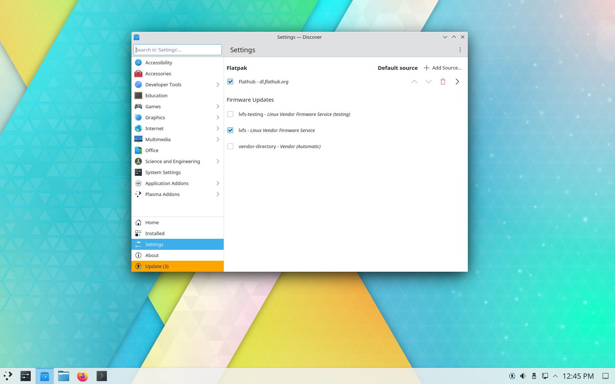
Task: Click the volume icon in the system tray
Action: pyautogui.click(x=523, y=376)
